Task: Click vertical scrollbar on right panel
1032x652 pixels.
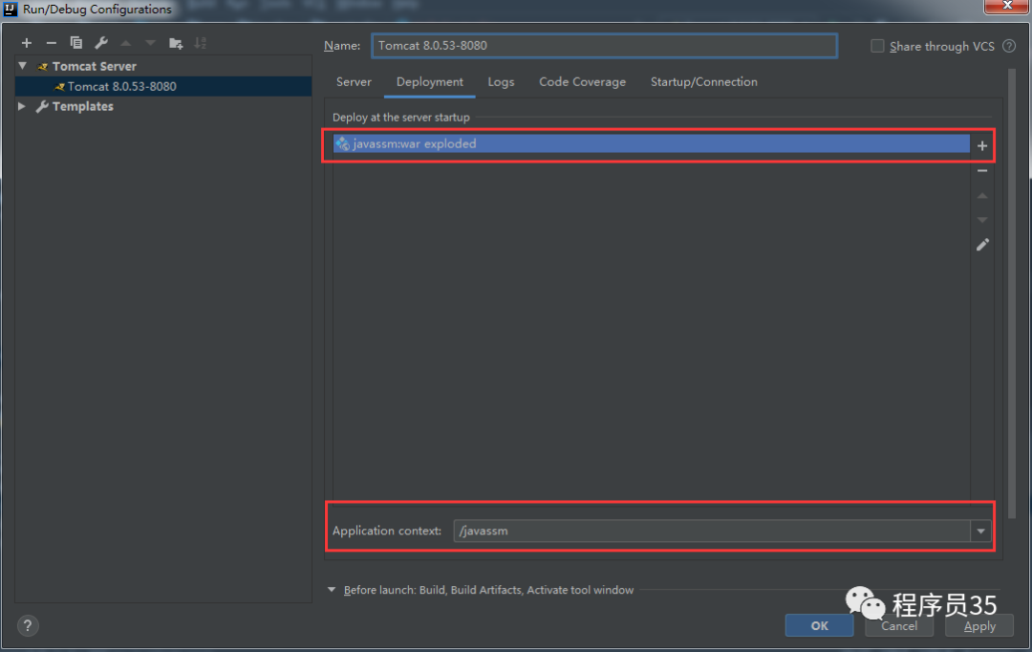Action: click(1012, 293)
